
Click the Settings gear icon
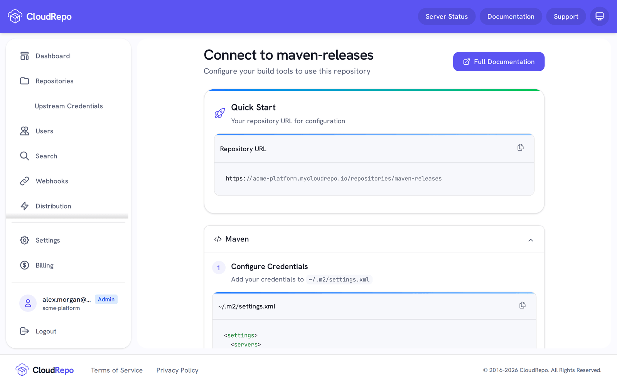point(25,240)
